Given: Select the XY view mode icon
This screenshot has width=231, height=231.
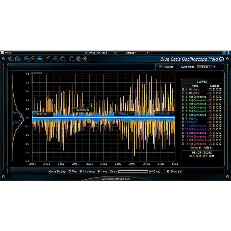Looking at the screenshot, I should (x=33, y=59).
